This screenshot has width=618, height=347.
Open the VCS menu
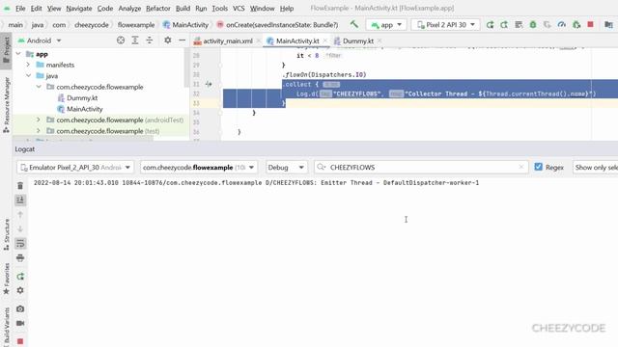click(x=239, y=9)
